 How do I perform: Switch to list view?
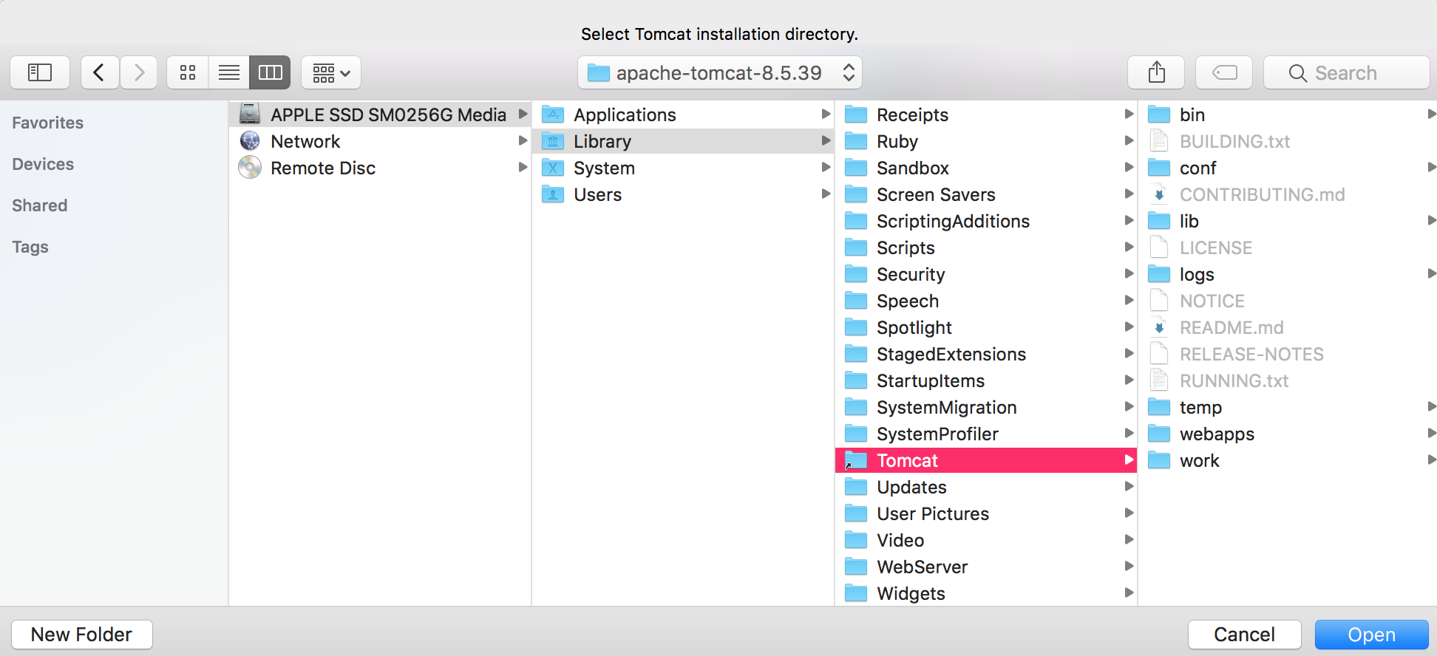click(x=229, y=72)
